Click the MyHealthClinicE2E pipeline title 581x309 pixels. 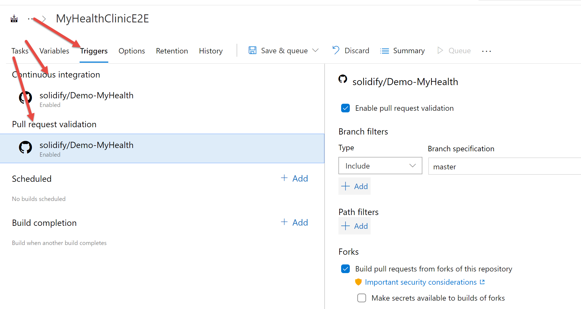tap(102, 19)
